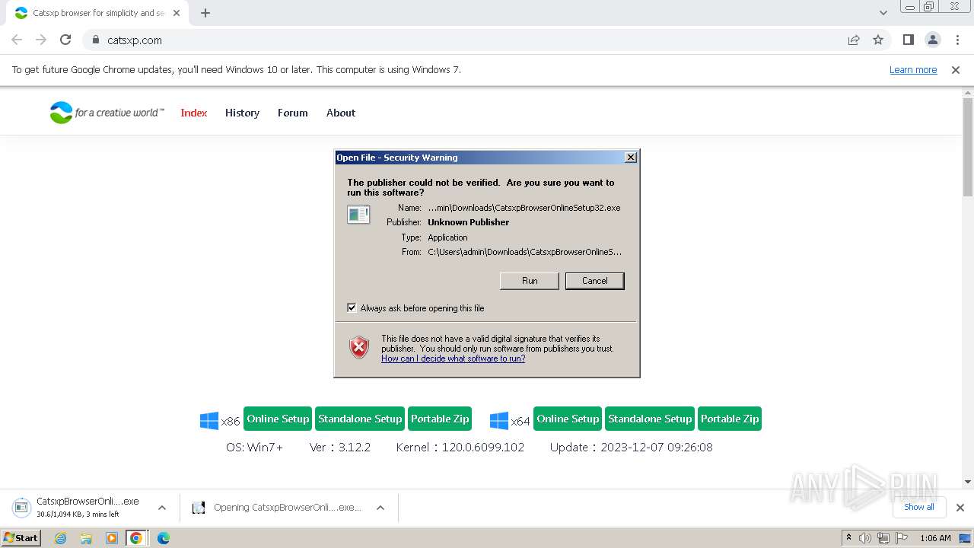
Task: Click the application file icon in dialog
Action: tap(358, 215)
